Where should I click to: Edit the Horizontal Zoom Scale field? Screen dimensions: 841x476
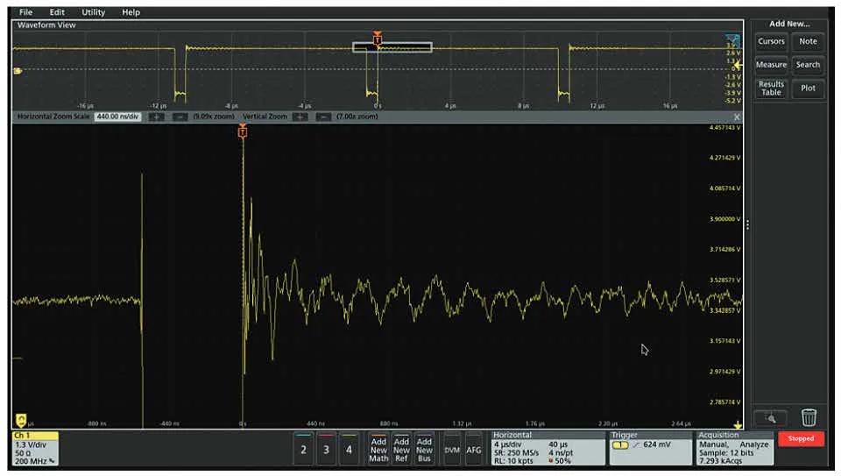118,117
